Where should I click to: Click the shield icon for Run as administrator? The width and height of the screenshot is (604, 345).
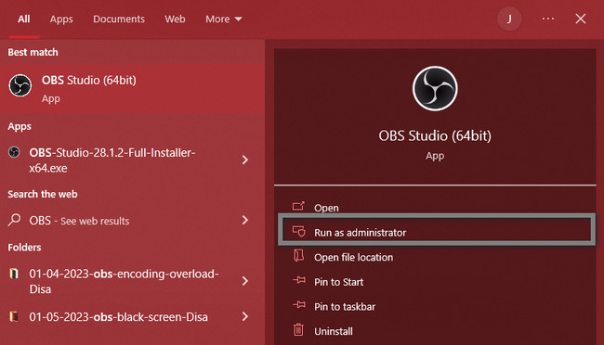tap(299, 232)
